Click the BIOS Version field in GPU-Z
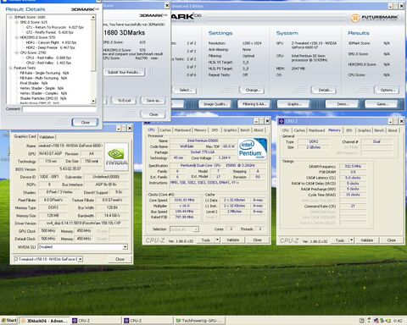Viewport: 407px width, 325px height. [x=70, y=169]
